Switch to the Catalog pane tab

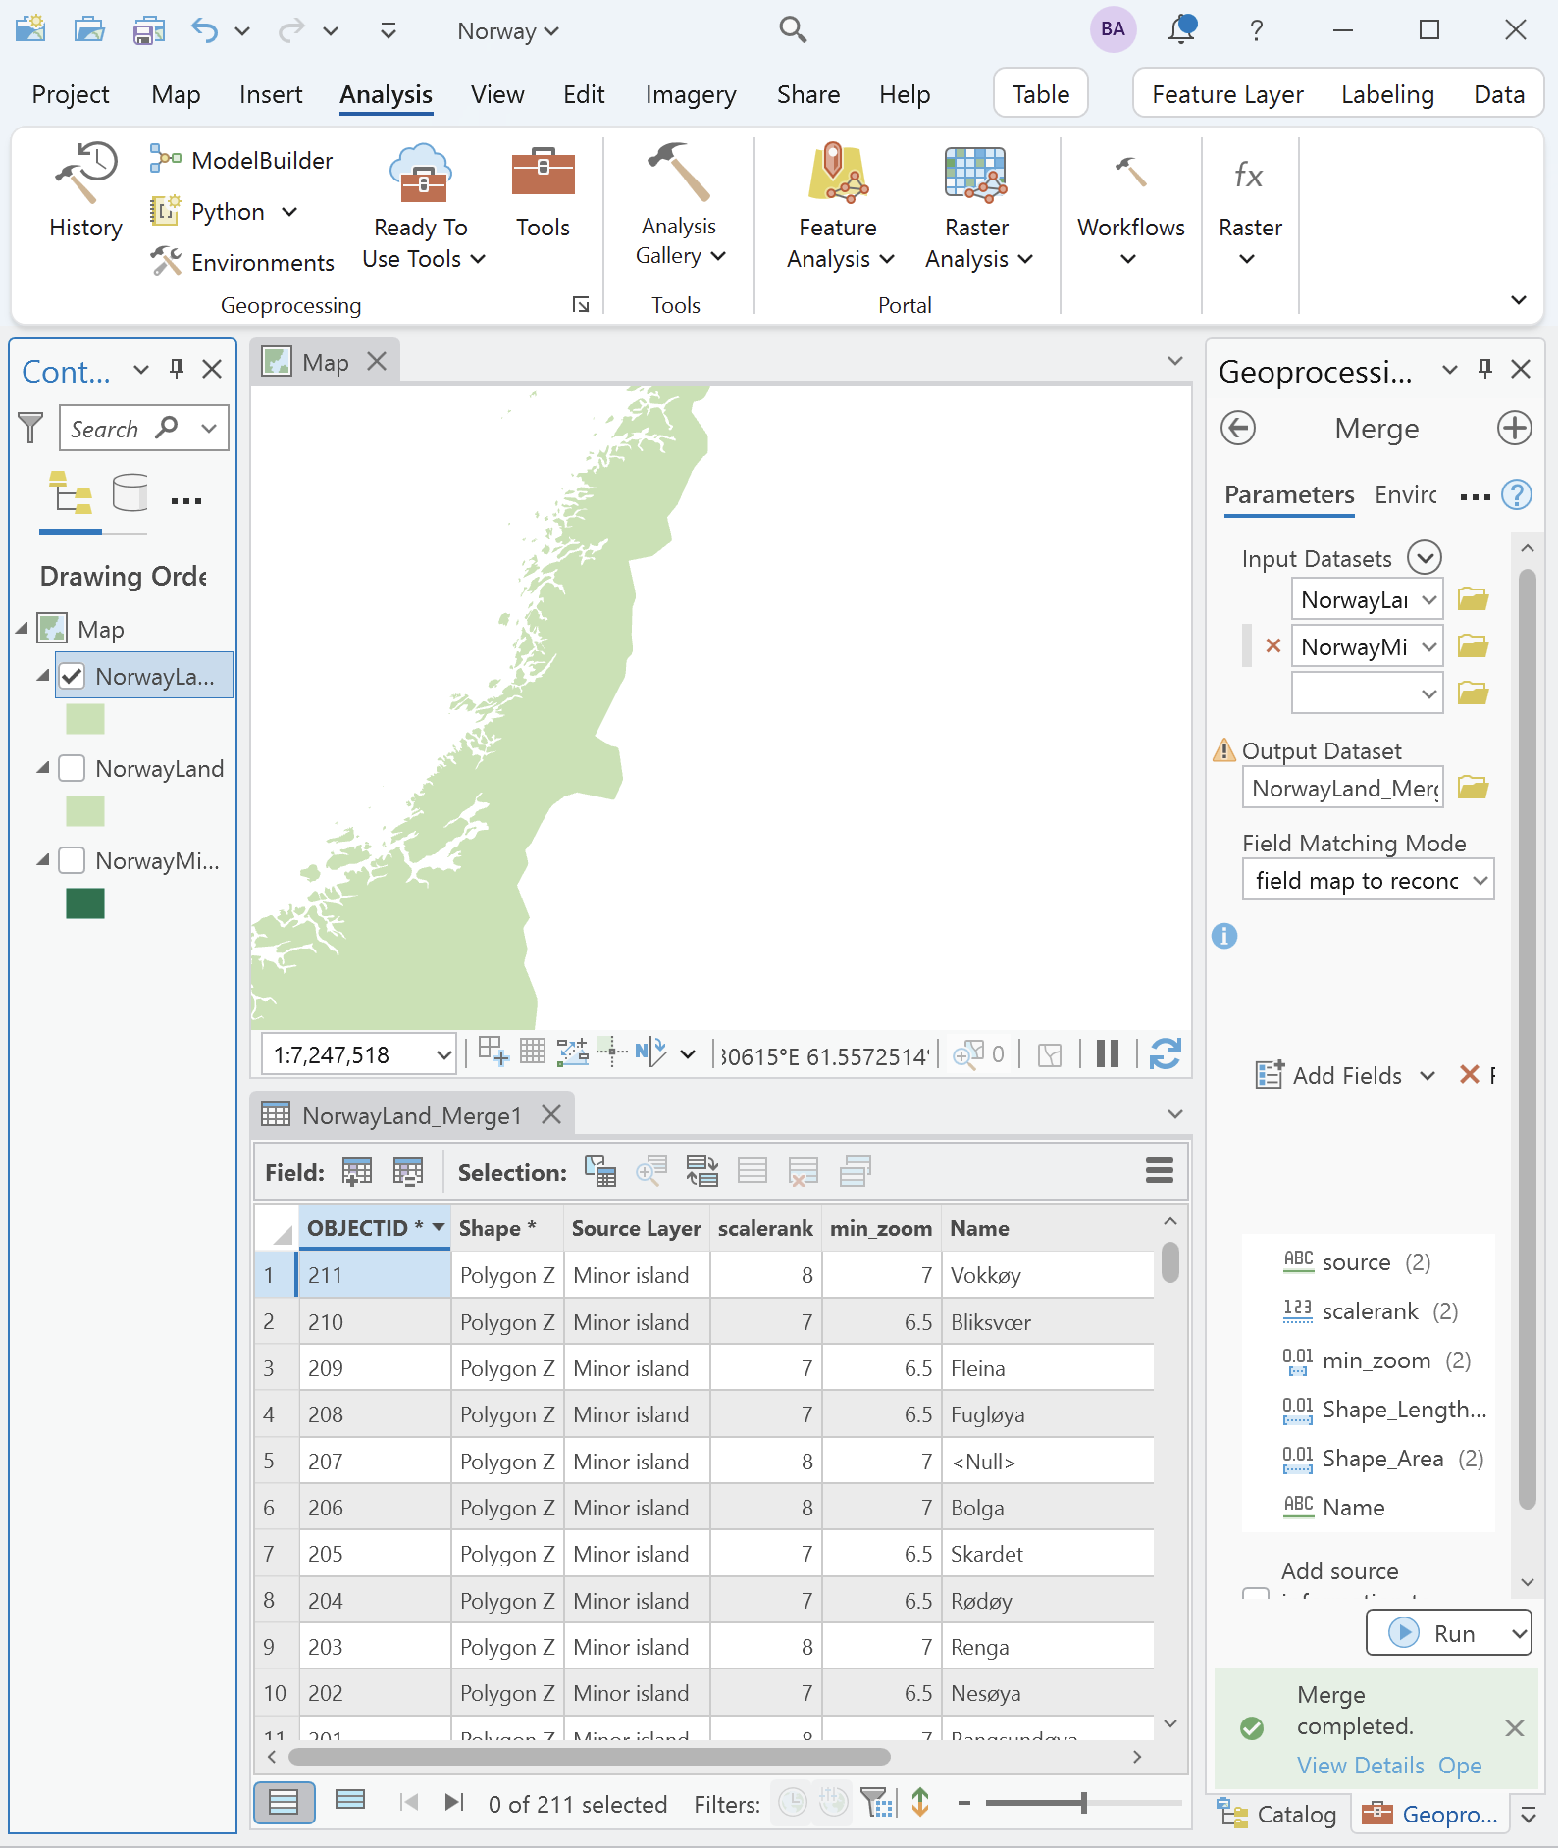pos(1277,1814)
